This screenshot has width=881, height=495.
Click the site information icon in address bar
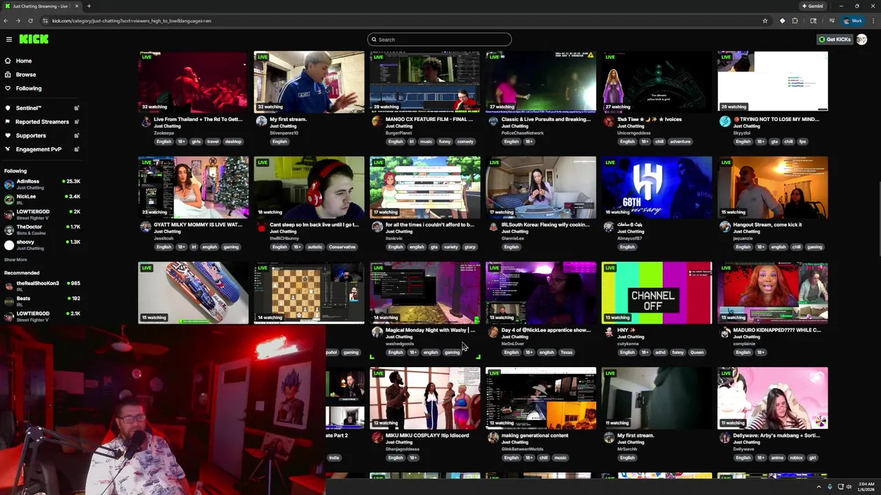click(46, 21)
